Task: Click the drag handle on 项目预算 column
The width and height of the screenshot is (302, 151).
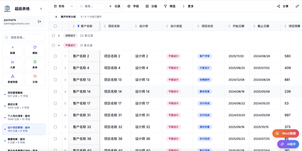Action: tap(285, 26)
